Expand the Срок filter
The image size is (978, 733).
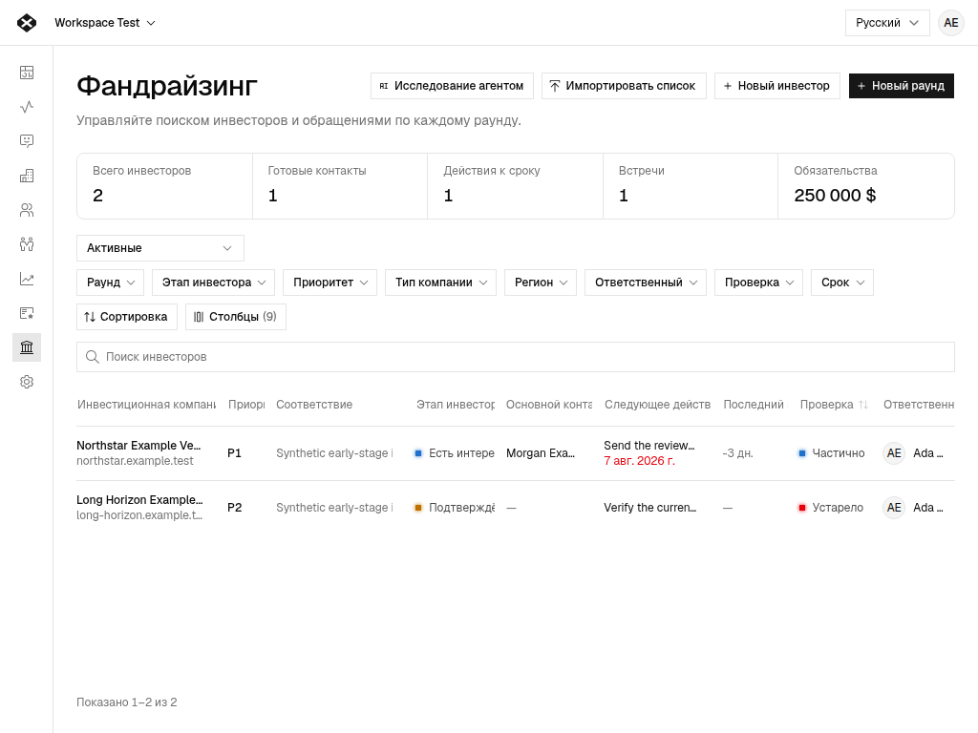tap(842, 283)
